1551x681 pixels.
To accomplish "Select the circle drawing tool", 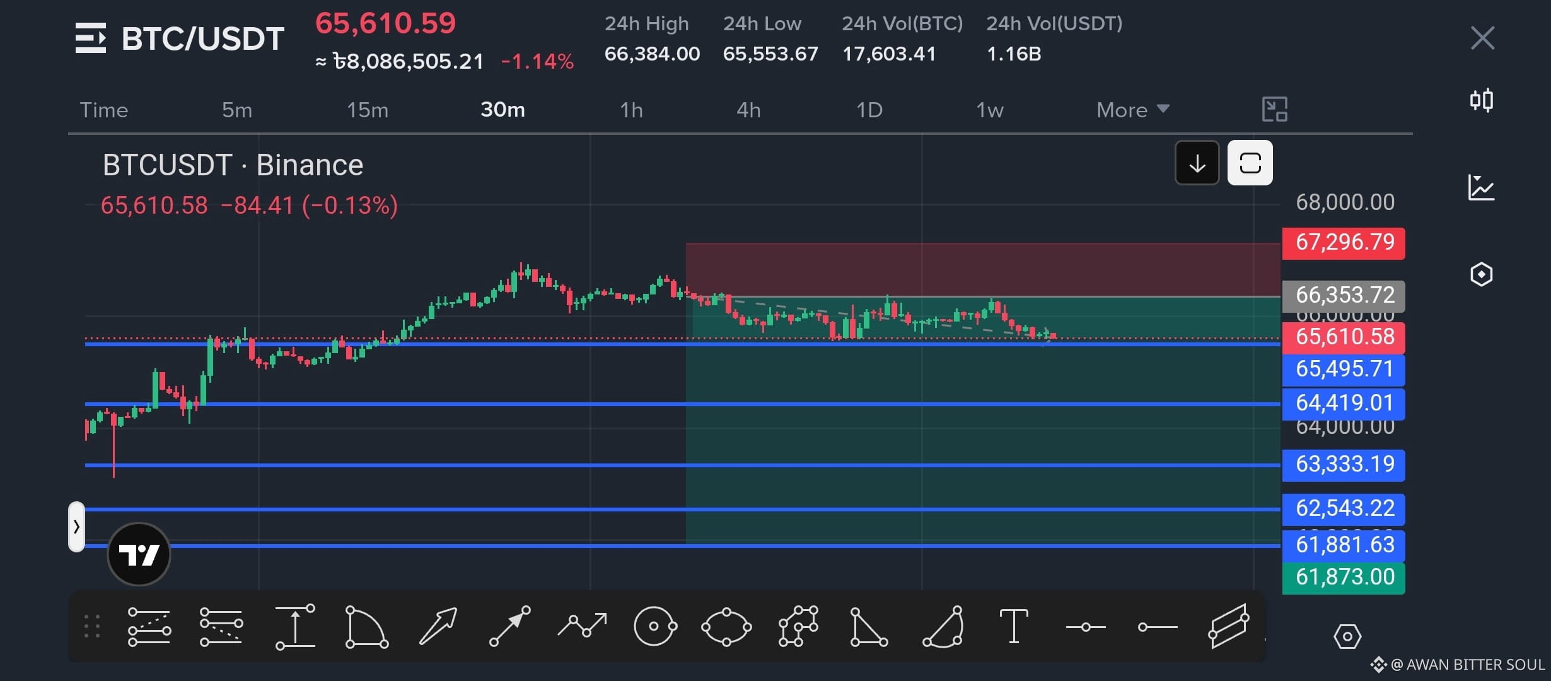I will click(x=655, y=626).
